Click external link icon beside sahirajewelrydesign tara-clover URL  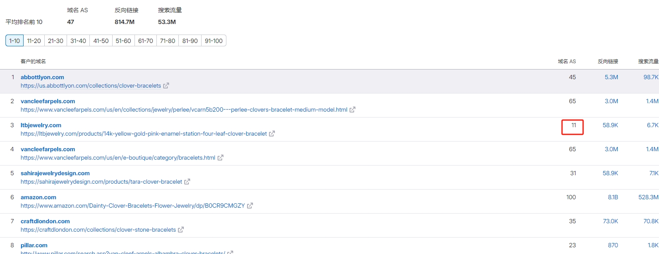187,182
